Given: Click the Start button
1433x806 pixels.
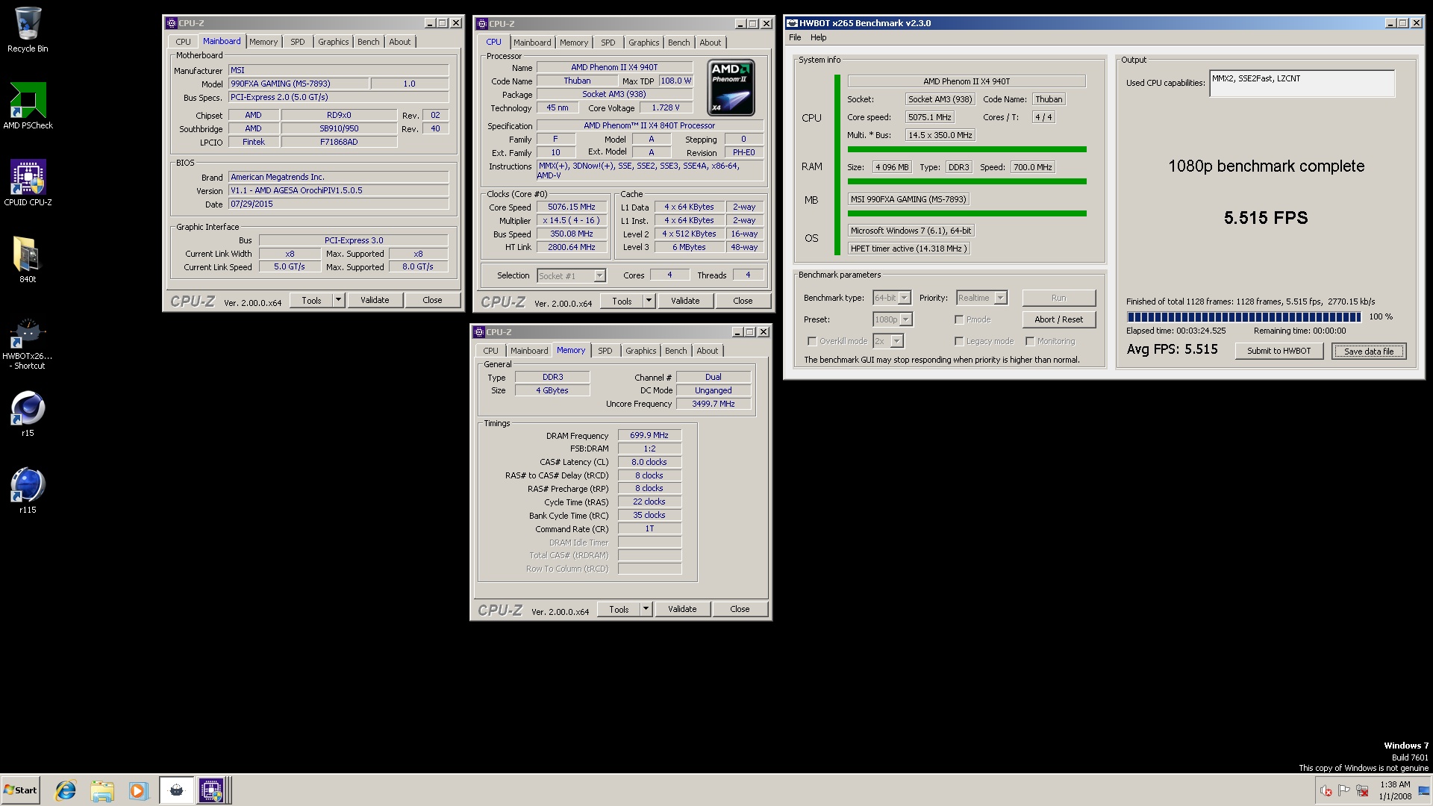Looking at the screenshot, I should (x=20, y=790).
